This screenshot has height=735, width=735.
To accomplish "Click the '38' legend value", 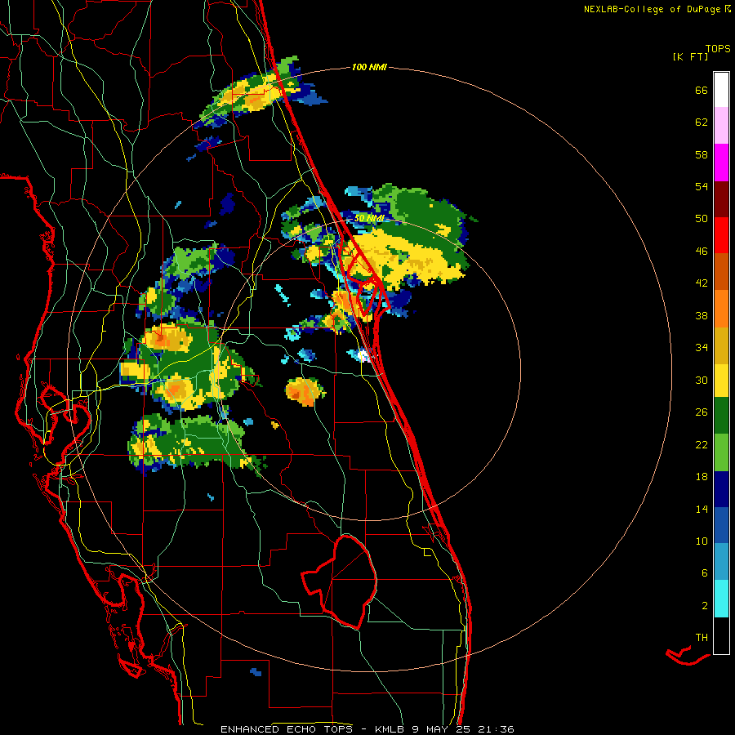I will 702,315.
